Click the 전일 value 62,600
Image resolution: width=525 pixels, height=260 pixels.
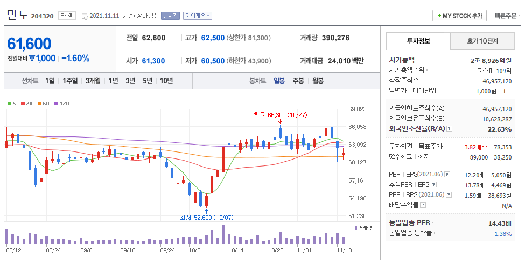pyautogui.click(x=153, y=38)
